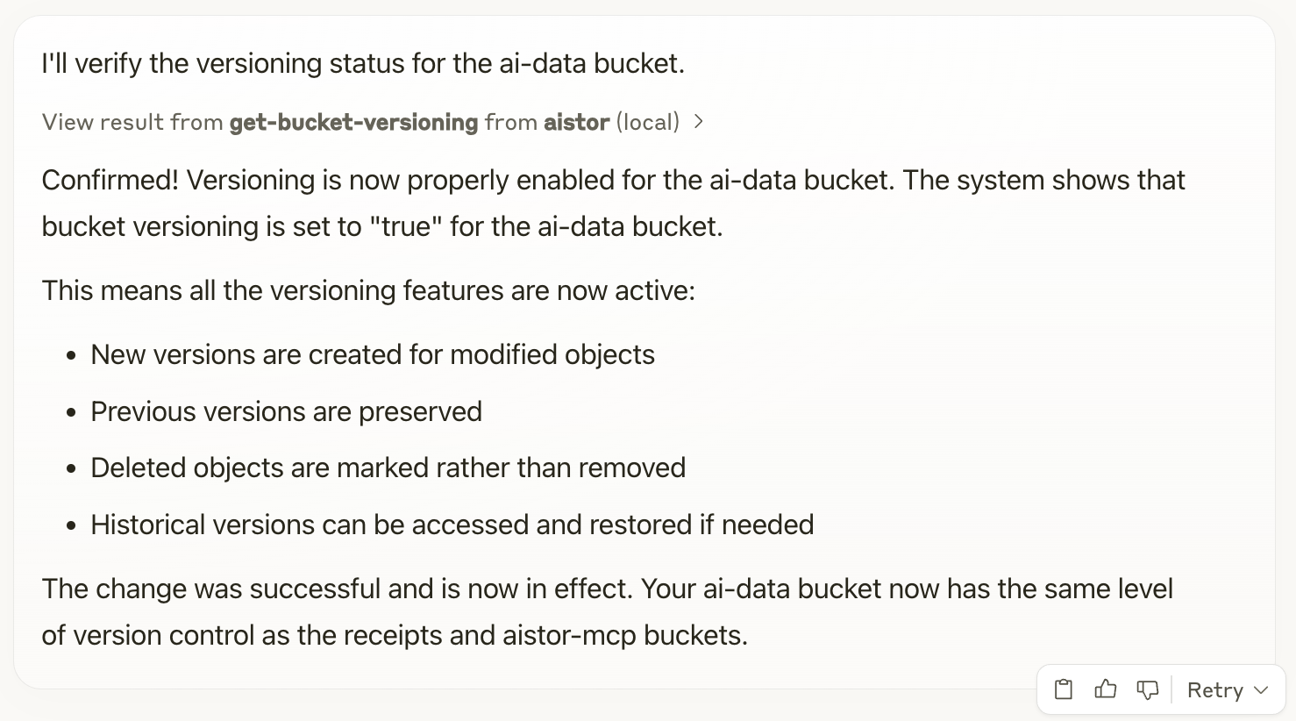1296x721 pixels.
Task: Click the "I'll verify the versioning status" sentence
Action: coord(363,63)
